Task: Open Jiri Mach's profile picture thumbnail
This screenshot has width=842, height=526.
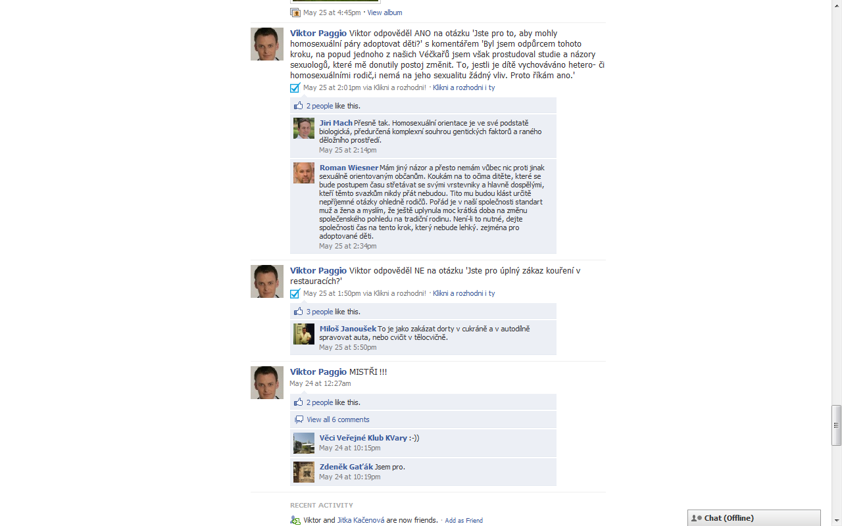Action: point(304,128)
